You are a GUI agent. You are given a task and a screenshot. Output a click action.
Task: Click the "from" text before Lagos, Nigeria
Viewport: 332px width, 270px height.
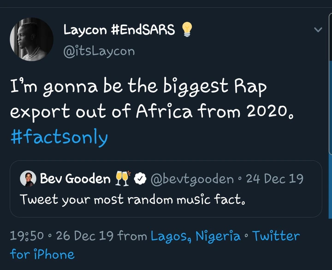[x=132, y=237]
